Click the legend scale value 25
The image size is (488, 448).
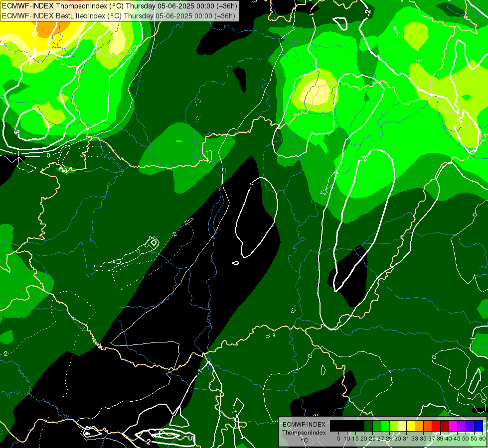372,439
